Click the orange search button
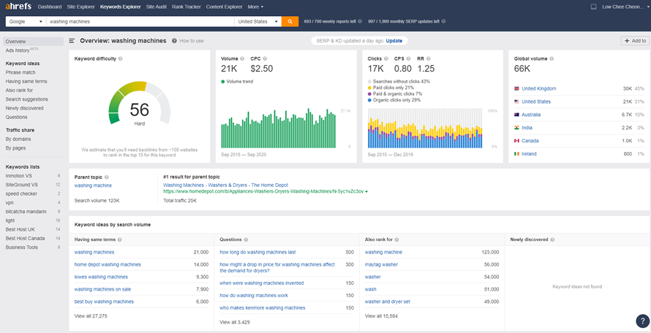The image size is (651, 333). point(290,22)
